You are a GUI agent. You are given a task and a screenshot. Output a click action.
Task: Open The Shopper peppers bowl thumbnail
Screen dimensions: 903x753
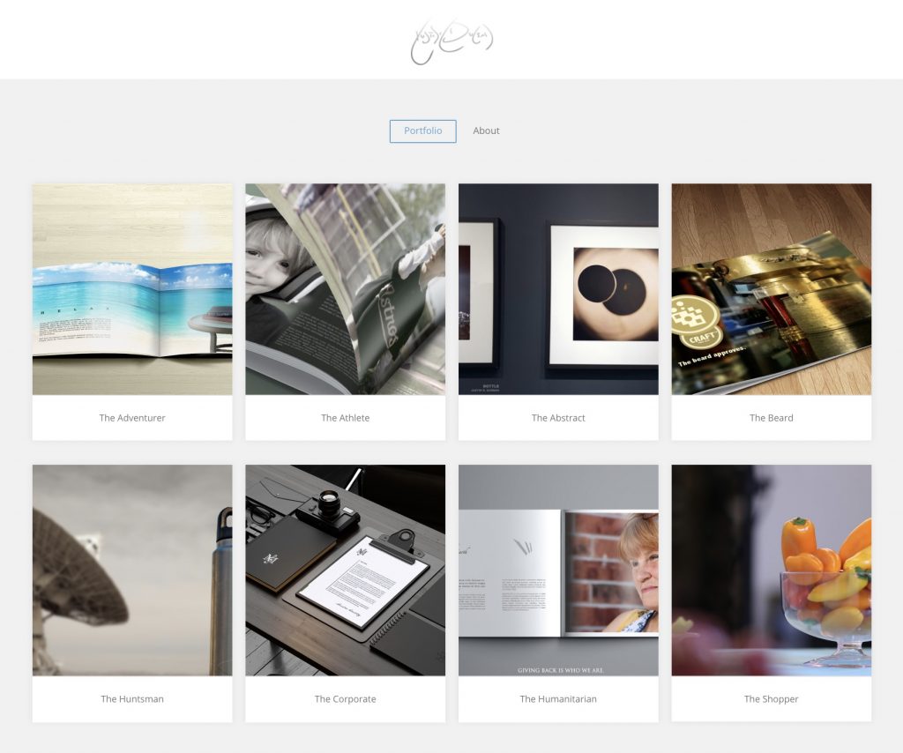coord(772,570)
